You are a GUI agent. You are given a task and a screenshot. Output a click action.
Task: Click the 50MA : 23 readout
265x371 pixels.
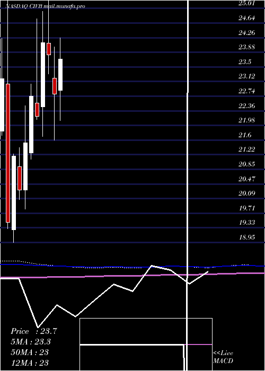tap(30, 352)
